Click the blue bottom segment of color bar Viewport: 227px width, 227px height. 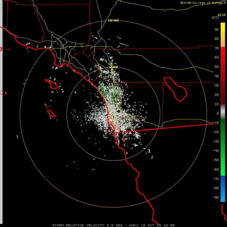pos(223,188)
